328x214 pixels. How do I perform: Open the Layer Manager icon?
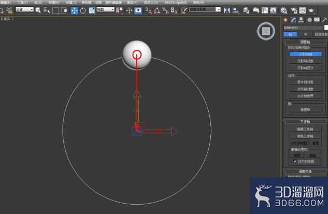tap(246, 10)
